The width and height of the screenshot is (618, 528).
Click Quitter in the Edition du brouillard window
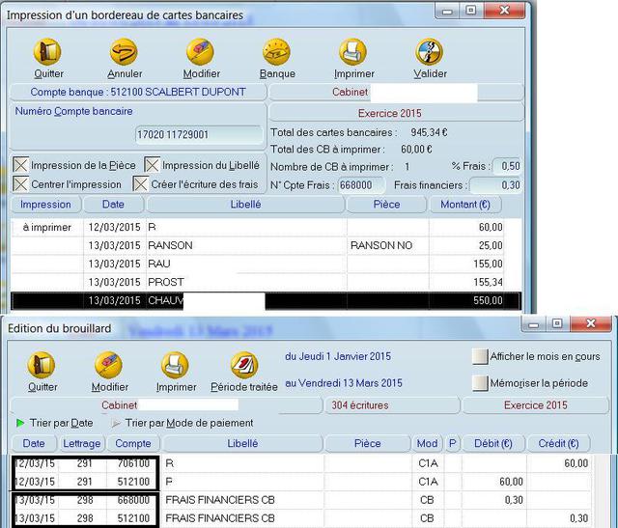click(42, 366)
